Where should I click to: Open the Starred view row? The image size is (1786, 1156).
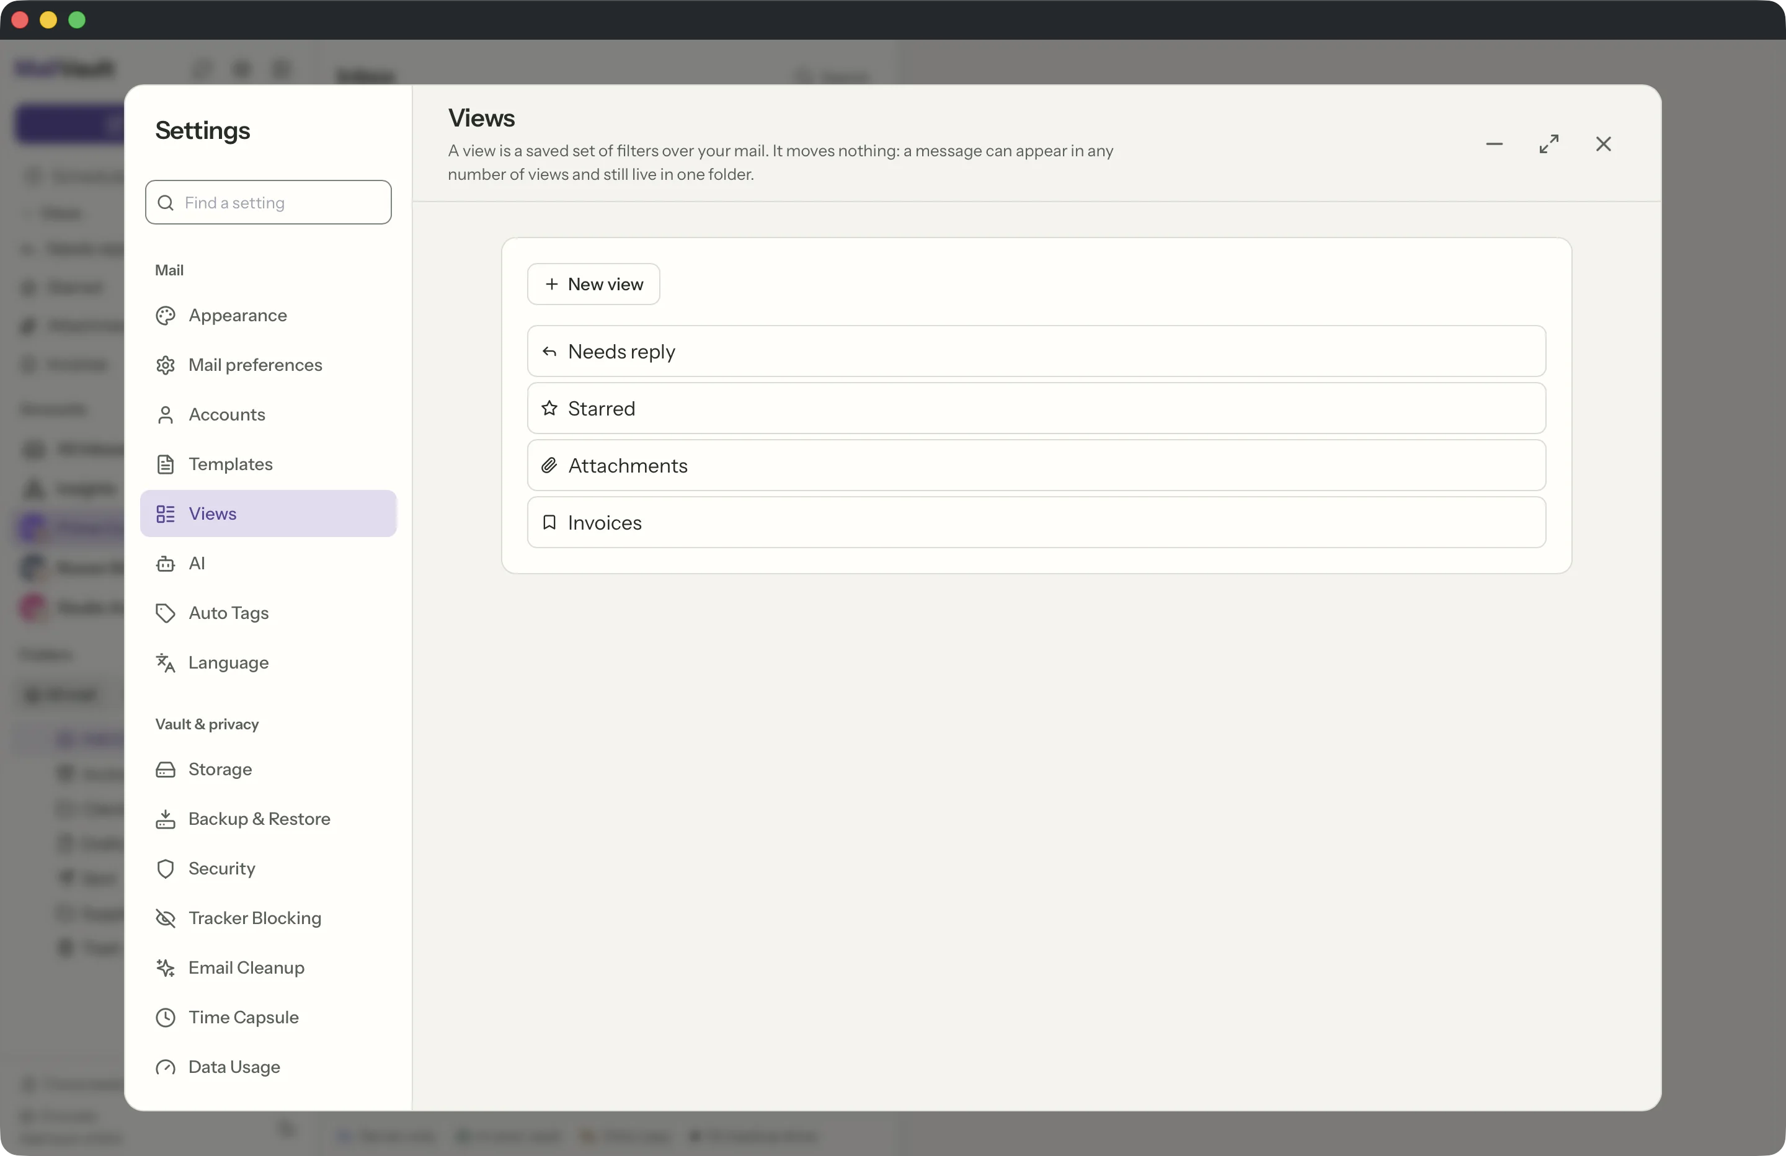click(x=1036, y=408)
